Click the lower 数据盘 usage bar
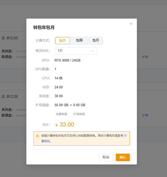 (x=22, y=115)
